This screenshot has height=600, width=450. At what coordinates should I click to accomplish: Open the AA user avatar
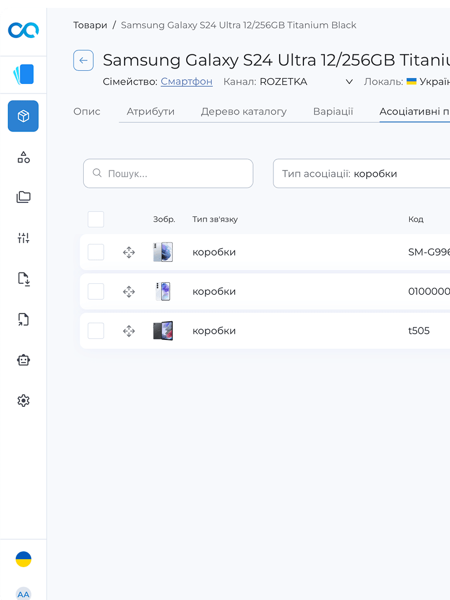tap(23, 593)
